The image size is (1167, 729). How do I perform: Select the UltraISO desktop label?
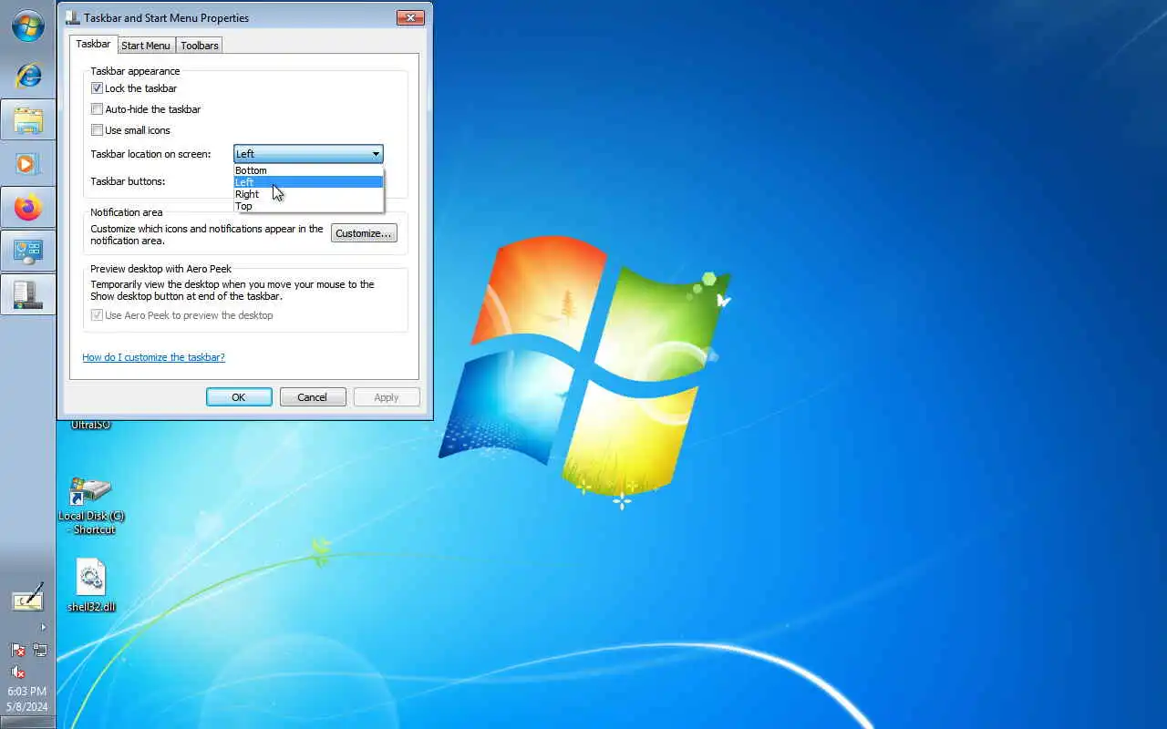tap(91, 425)
